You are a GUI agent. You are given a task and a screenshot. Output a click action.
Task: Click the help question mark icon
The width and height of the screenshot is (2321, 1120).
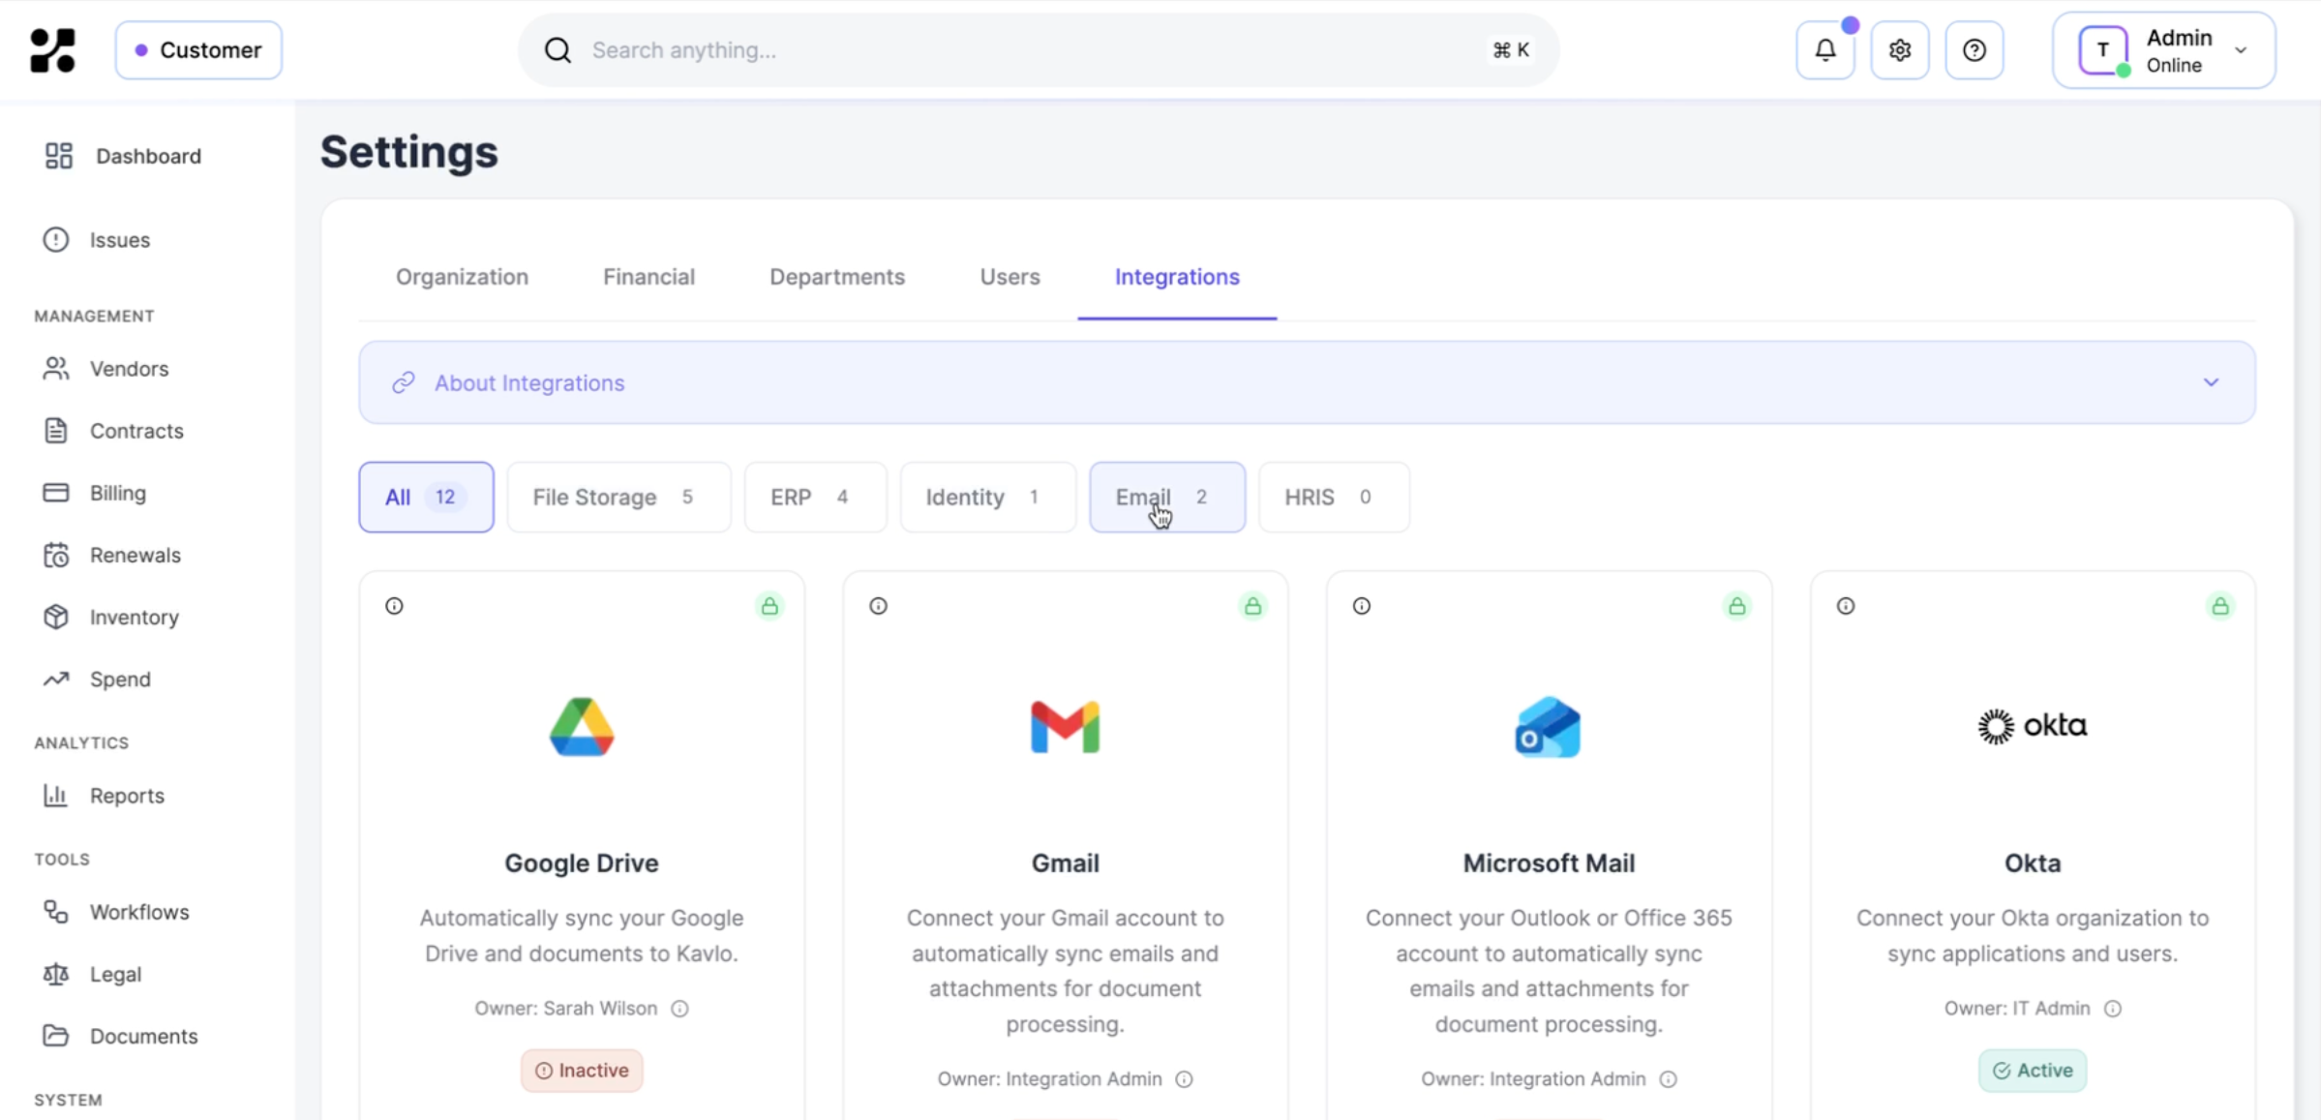click(x=1974, y=49)
